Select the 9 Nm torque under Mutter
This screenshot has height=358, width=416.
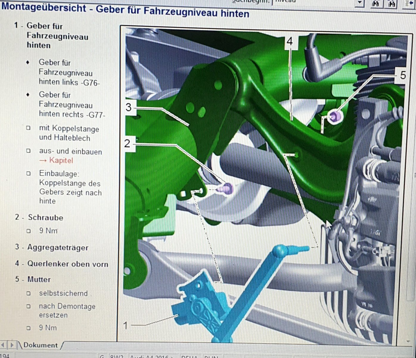point(48,328)
